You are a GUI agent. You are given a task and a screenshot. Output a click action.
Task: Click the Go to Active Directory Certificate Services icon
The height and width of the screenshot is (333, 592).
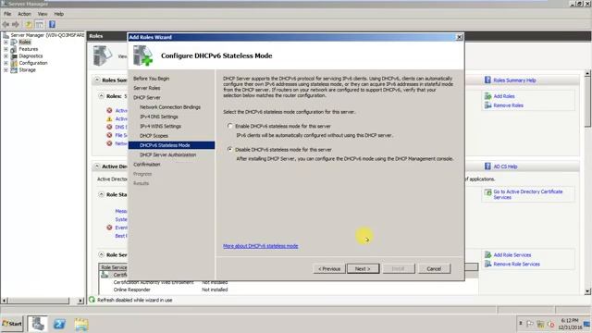(x=487, y=192)
